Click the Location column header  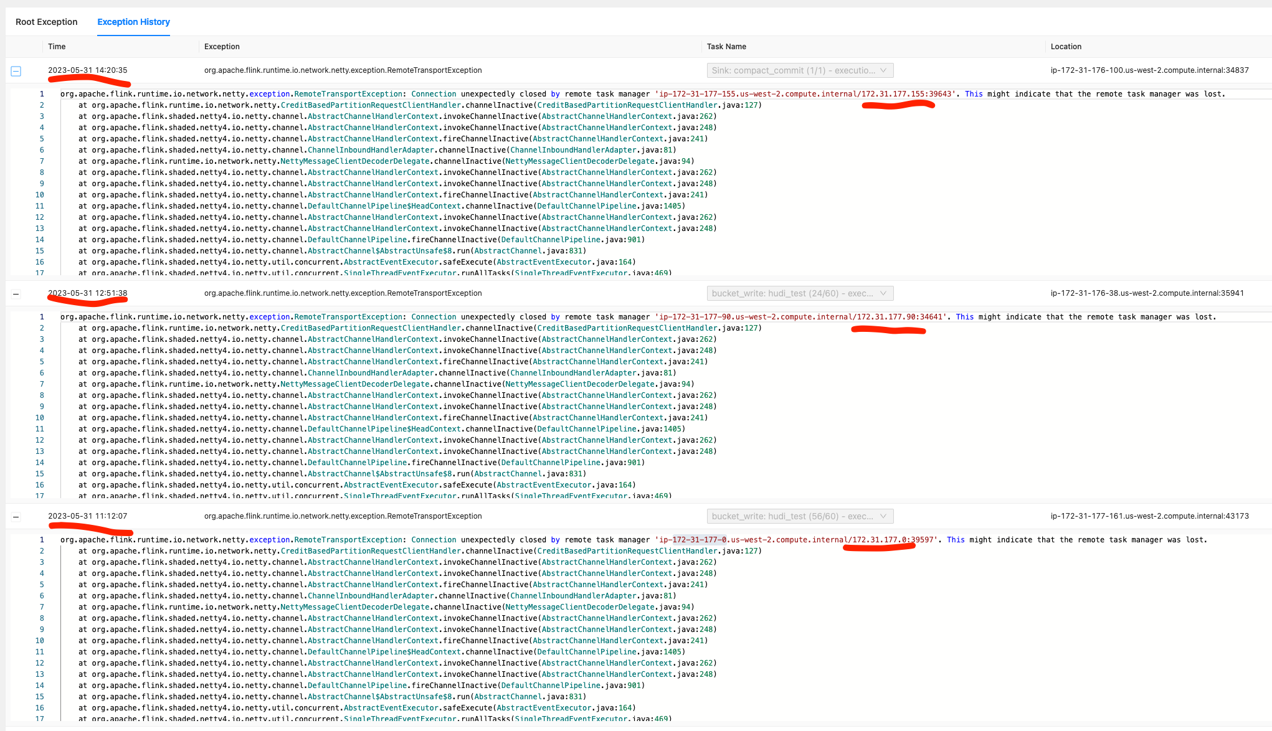(1066, 47)
